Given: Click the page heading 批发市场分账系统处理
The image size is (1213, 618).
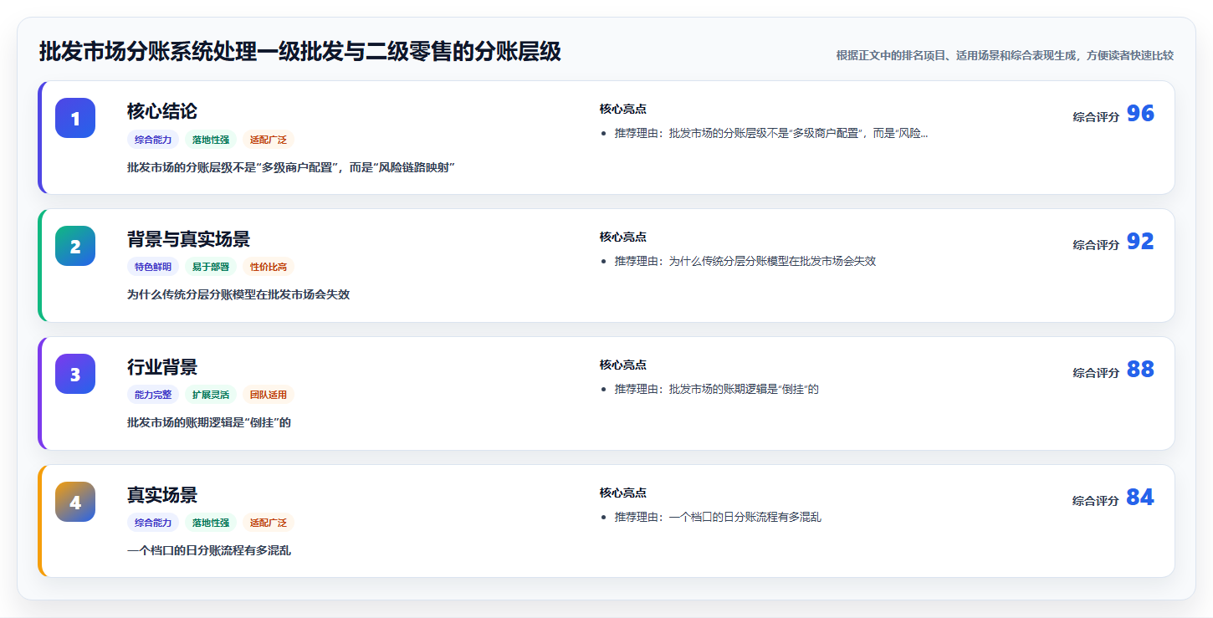Looking at the screenshot, I should (300, 53).
